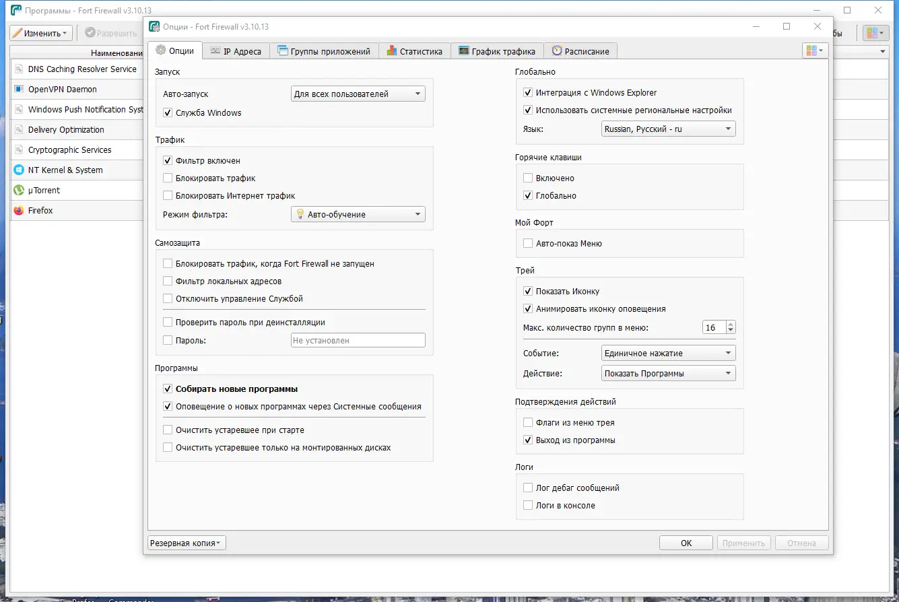Click the Windows Push Notification row icon
Screen dimensions: 899x602
click(19, 109)
